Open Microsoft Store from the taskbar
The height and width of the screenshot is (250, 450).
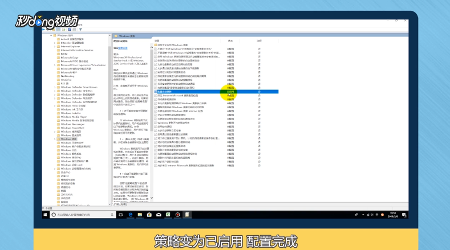149,215
